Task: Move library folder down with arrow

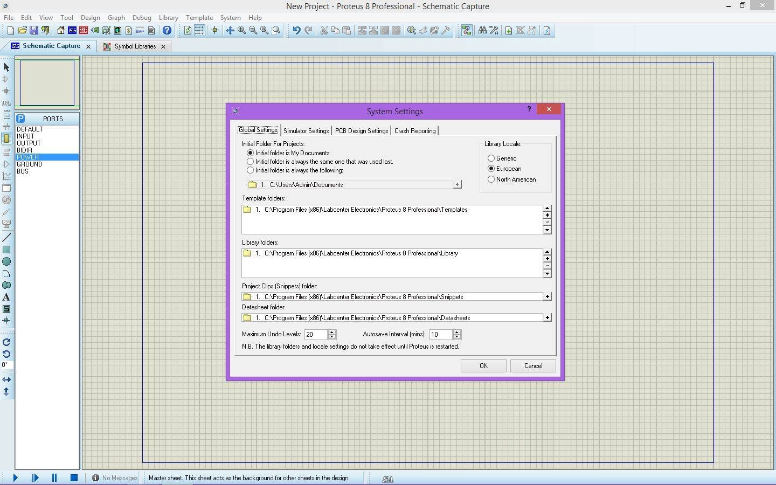Action: [547, 274]
